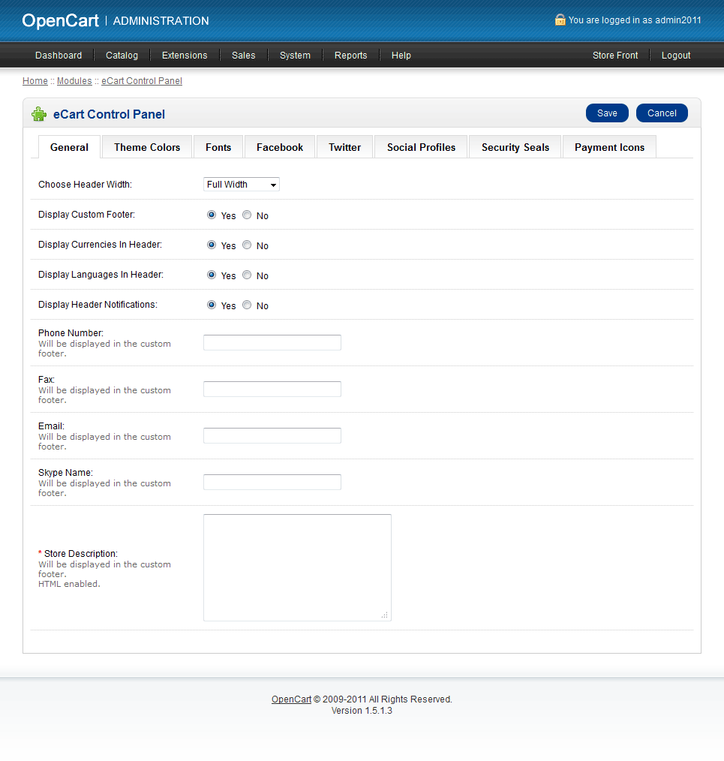The image size is (724, 761).
Task: Click the 'ADMINISTRATION' header text
Action: (161, 21)
